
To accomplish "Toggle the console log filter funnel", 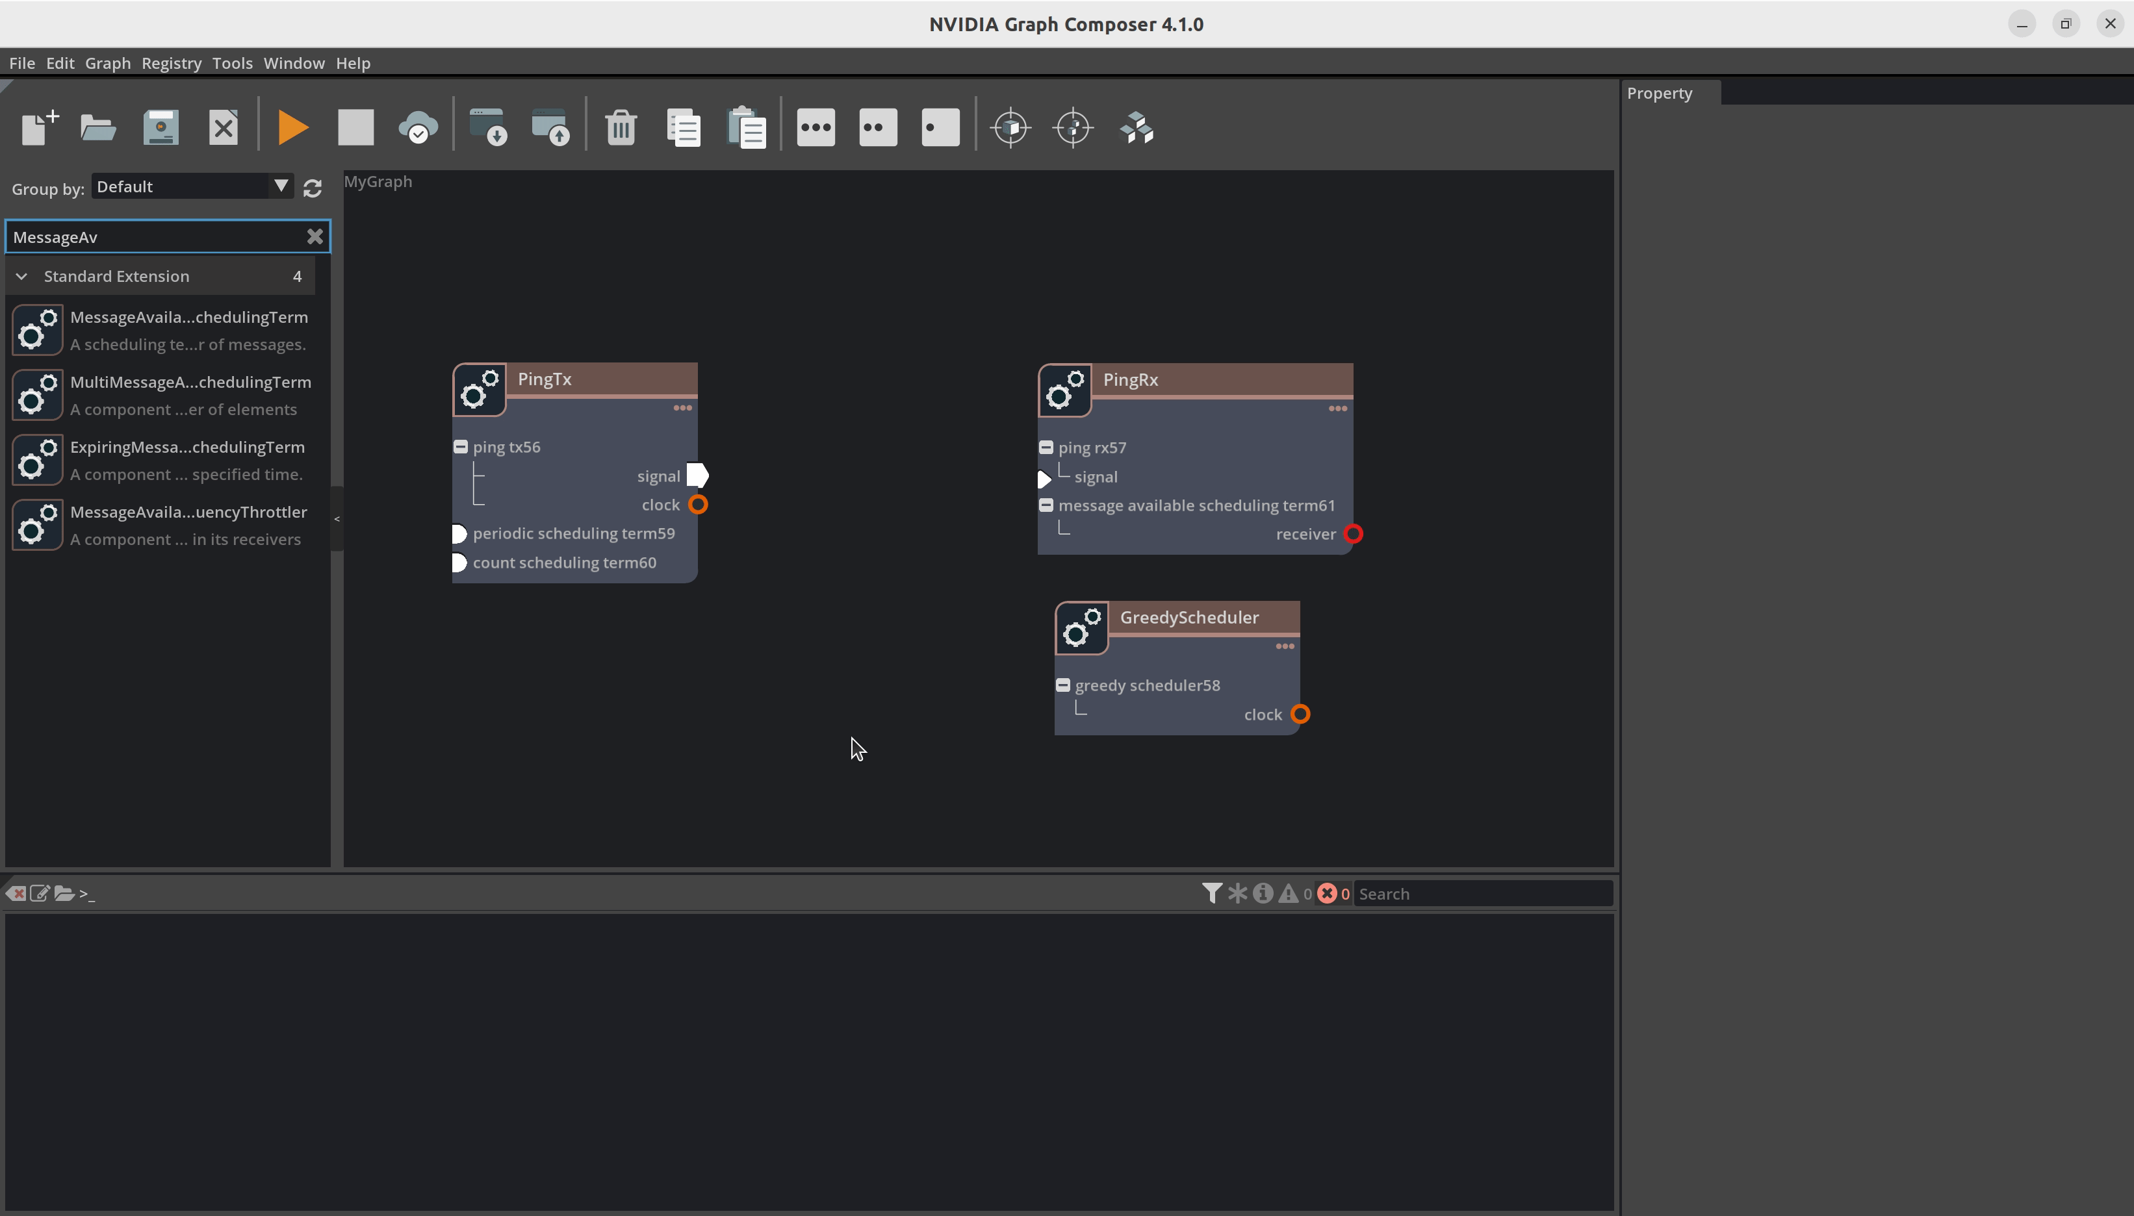I will [1212, 894].
